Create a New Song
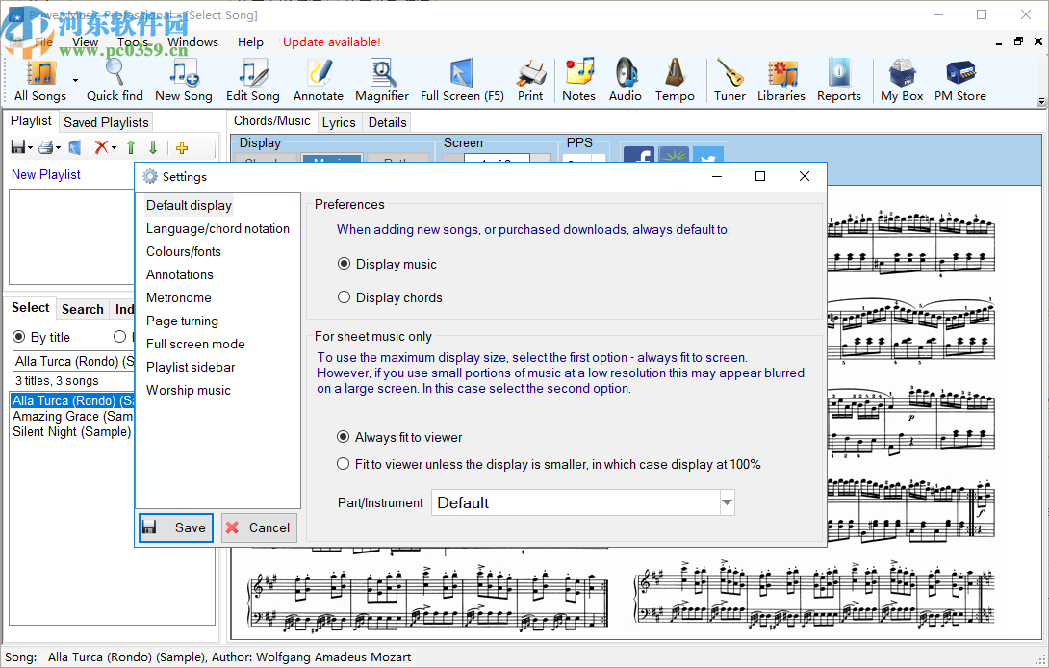 (x=183, y=81)
